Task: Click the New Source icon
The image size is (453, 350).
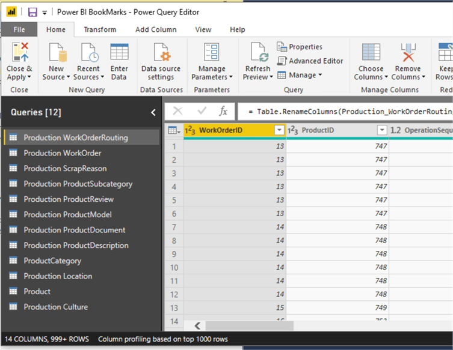Action: 57,53
